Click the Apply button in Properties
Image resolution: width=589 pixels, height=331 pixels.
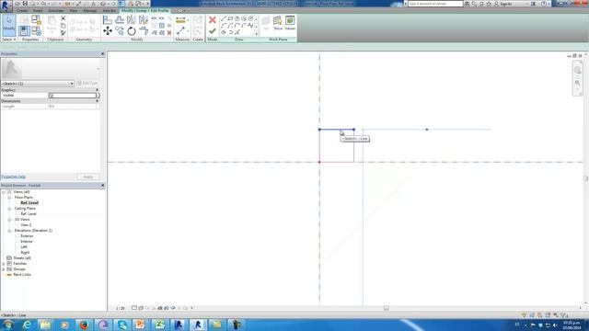tap(88, 177)
